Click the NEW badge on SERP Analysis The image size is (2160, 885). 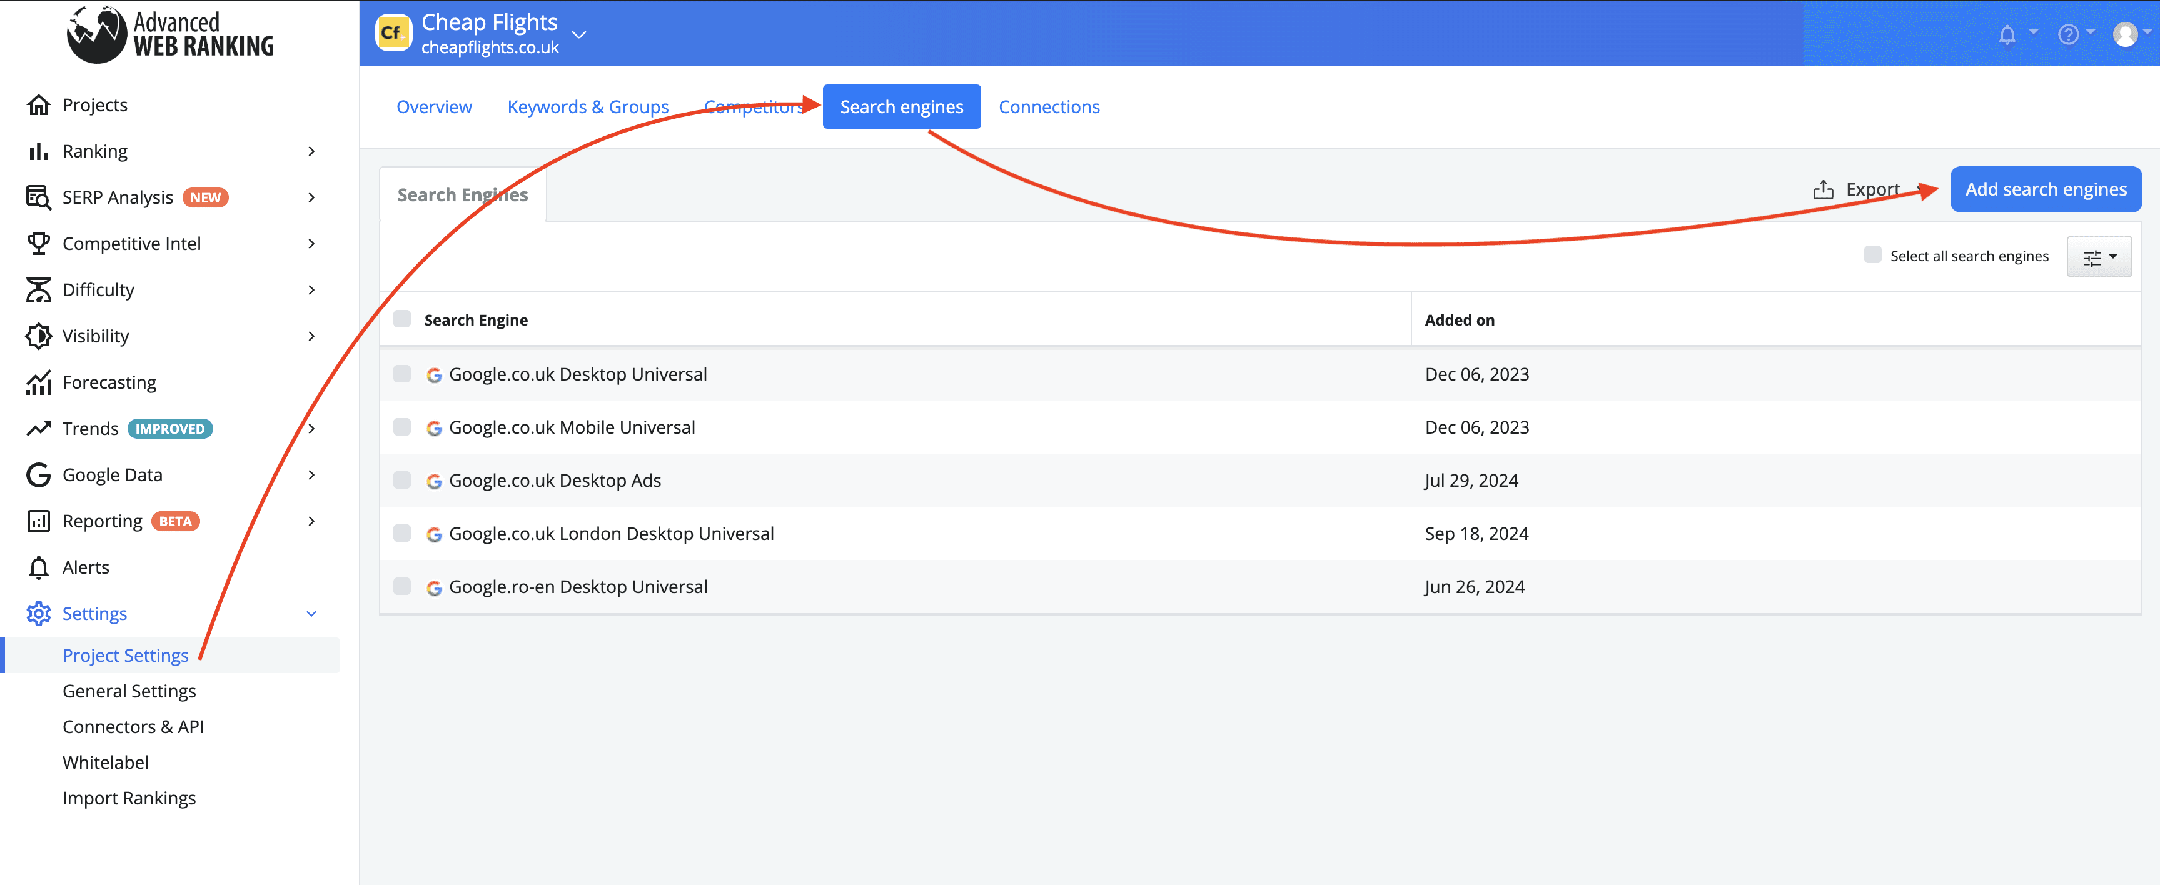coord(206,197)
